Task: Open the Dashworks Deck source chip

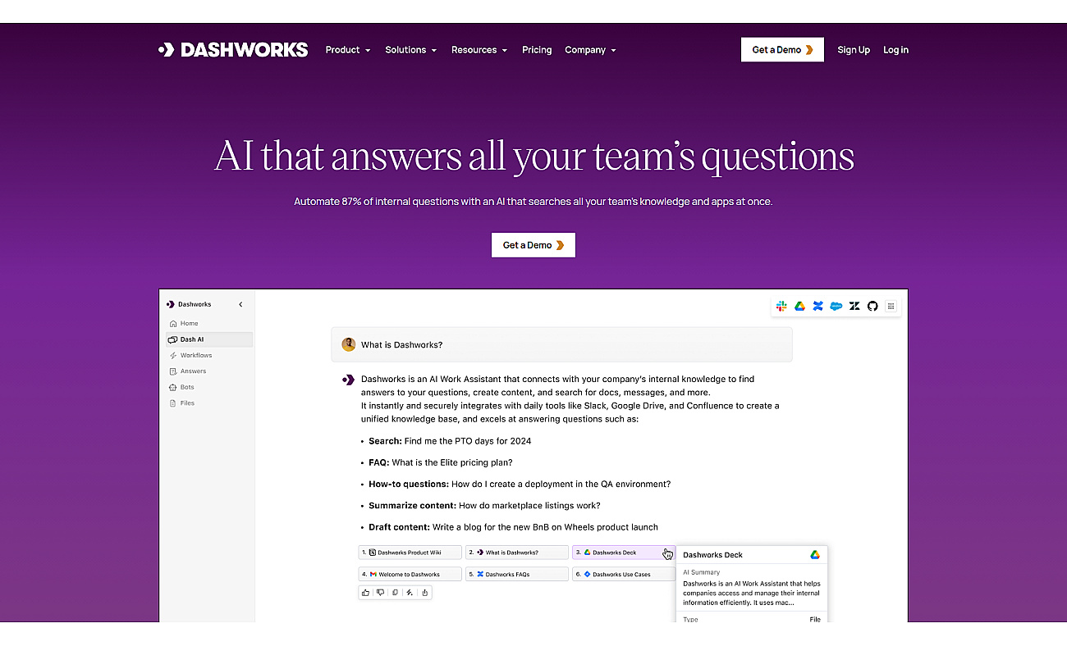Action: [x=624, y=553]
